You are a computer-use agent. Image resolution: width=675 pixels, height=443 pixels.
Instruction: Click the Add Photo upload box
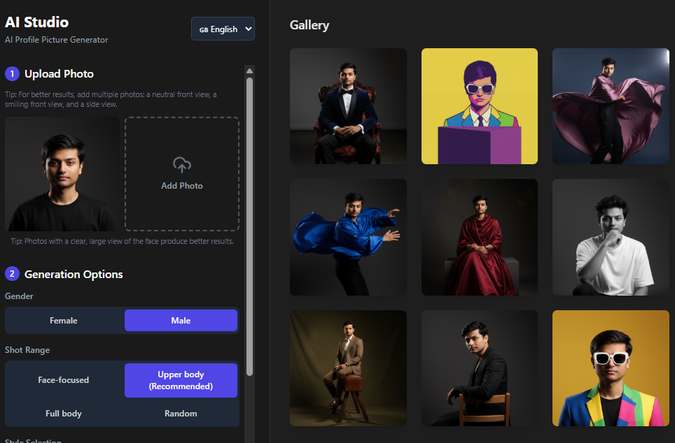coord(182,174)
